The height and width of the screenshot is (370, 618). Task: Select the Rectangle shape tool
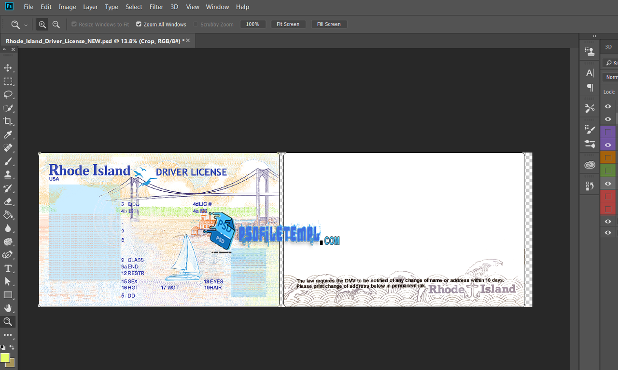[x=8, y=295]
